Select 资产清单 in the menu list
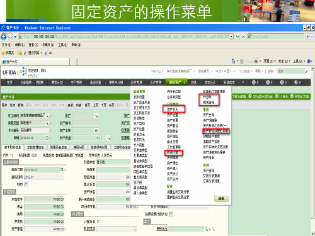The height and width of the screenshot is (236, 315). (209, 158)
